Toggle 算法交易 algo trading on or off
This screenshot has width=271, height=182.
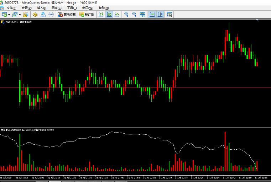click(x=67, y=15)
